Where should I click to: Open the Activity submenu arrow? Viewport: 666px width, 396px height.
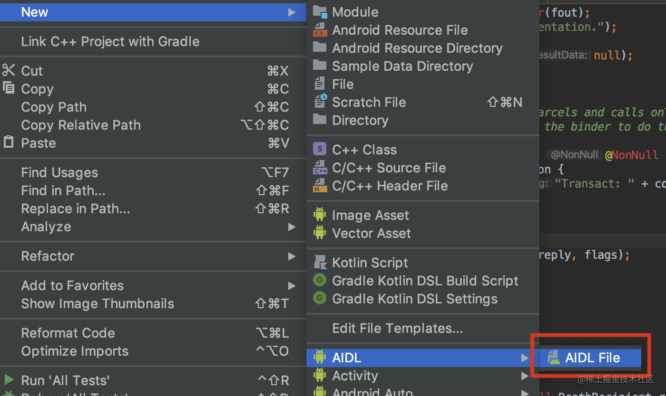click(x=525, y=376)
